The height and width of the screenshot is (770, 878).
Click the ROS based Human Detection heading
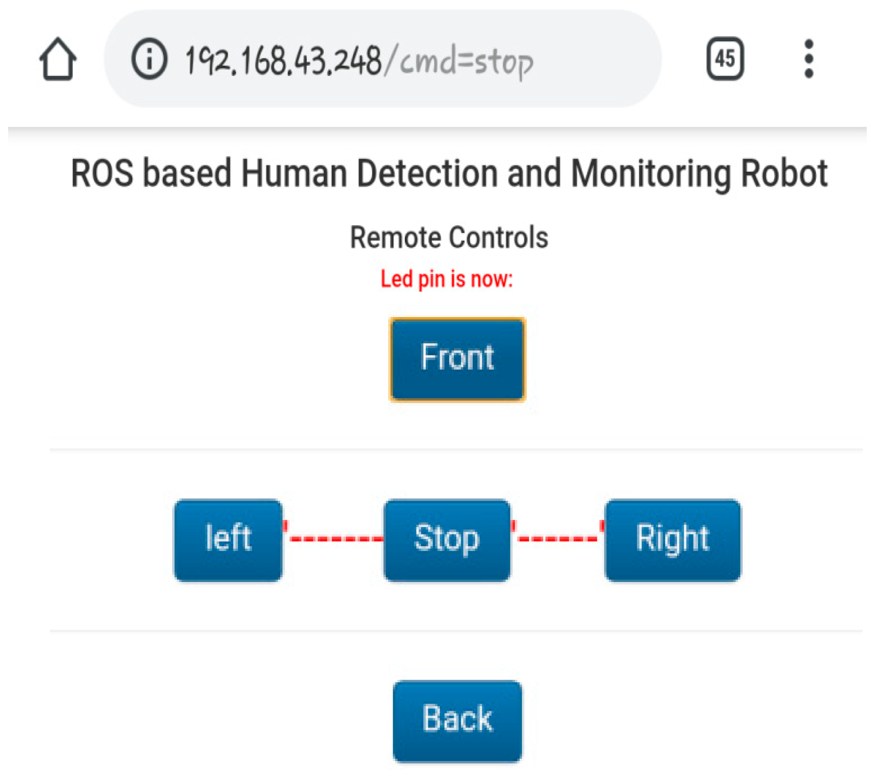449,173
